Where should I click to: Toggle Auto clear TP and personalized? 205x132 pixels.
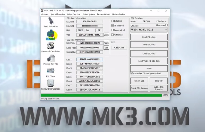coord(132,73)
